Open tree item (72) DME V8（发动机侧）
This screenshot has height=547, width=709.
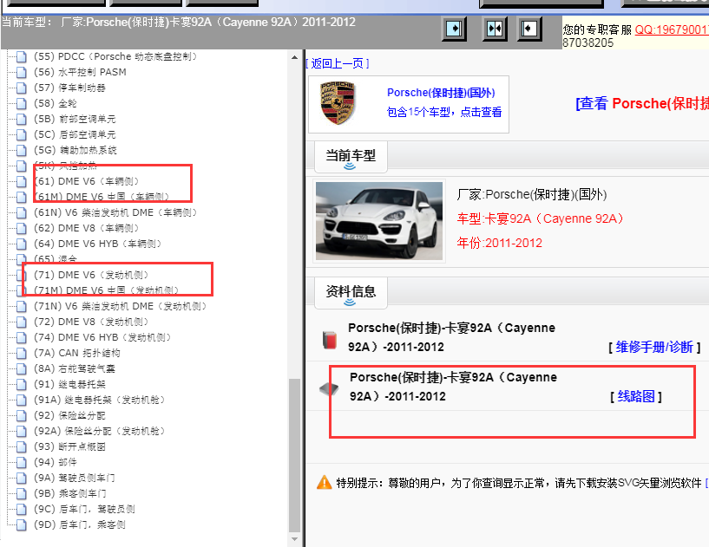(x=91, y=322)
